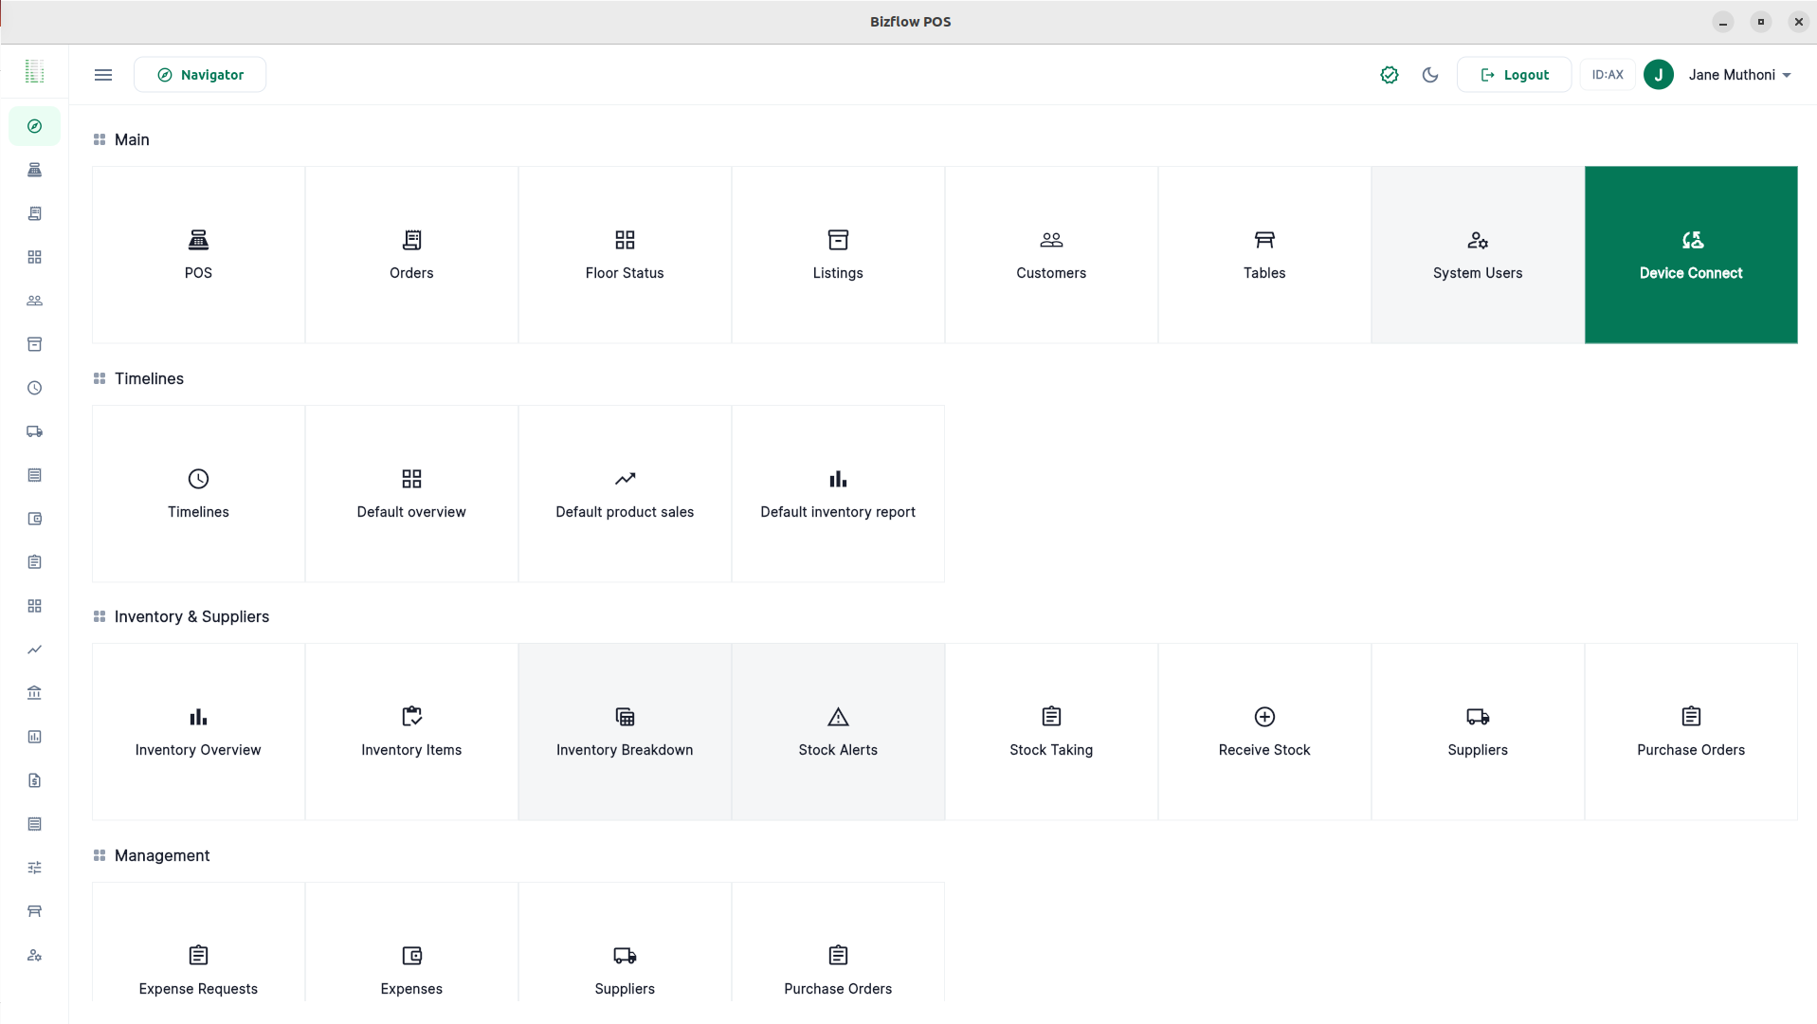Click the green sync status badge
This screenshot has height=1024, width=1817.
pyautogui.click(x=1389, y=75)
